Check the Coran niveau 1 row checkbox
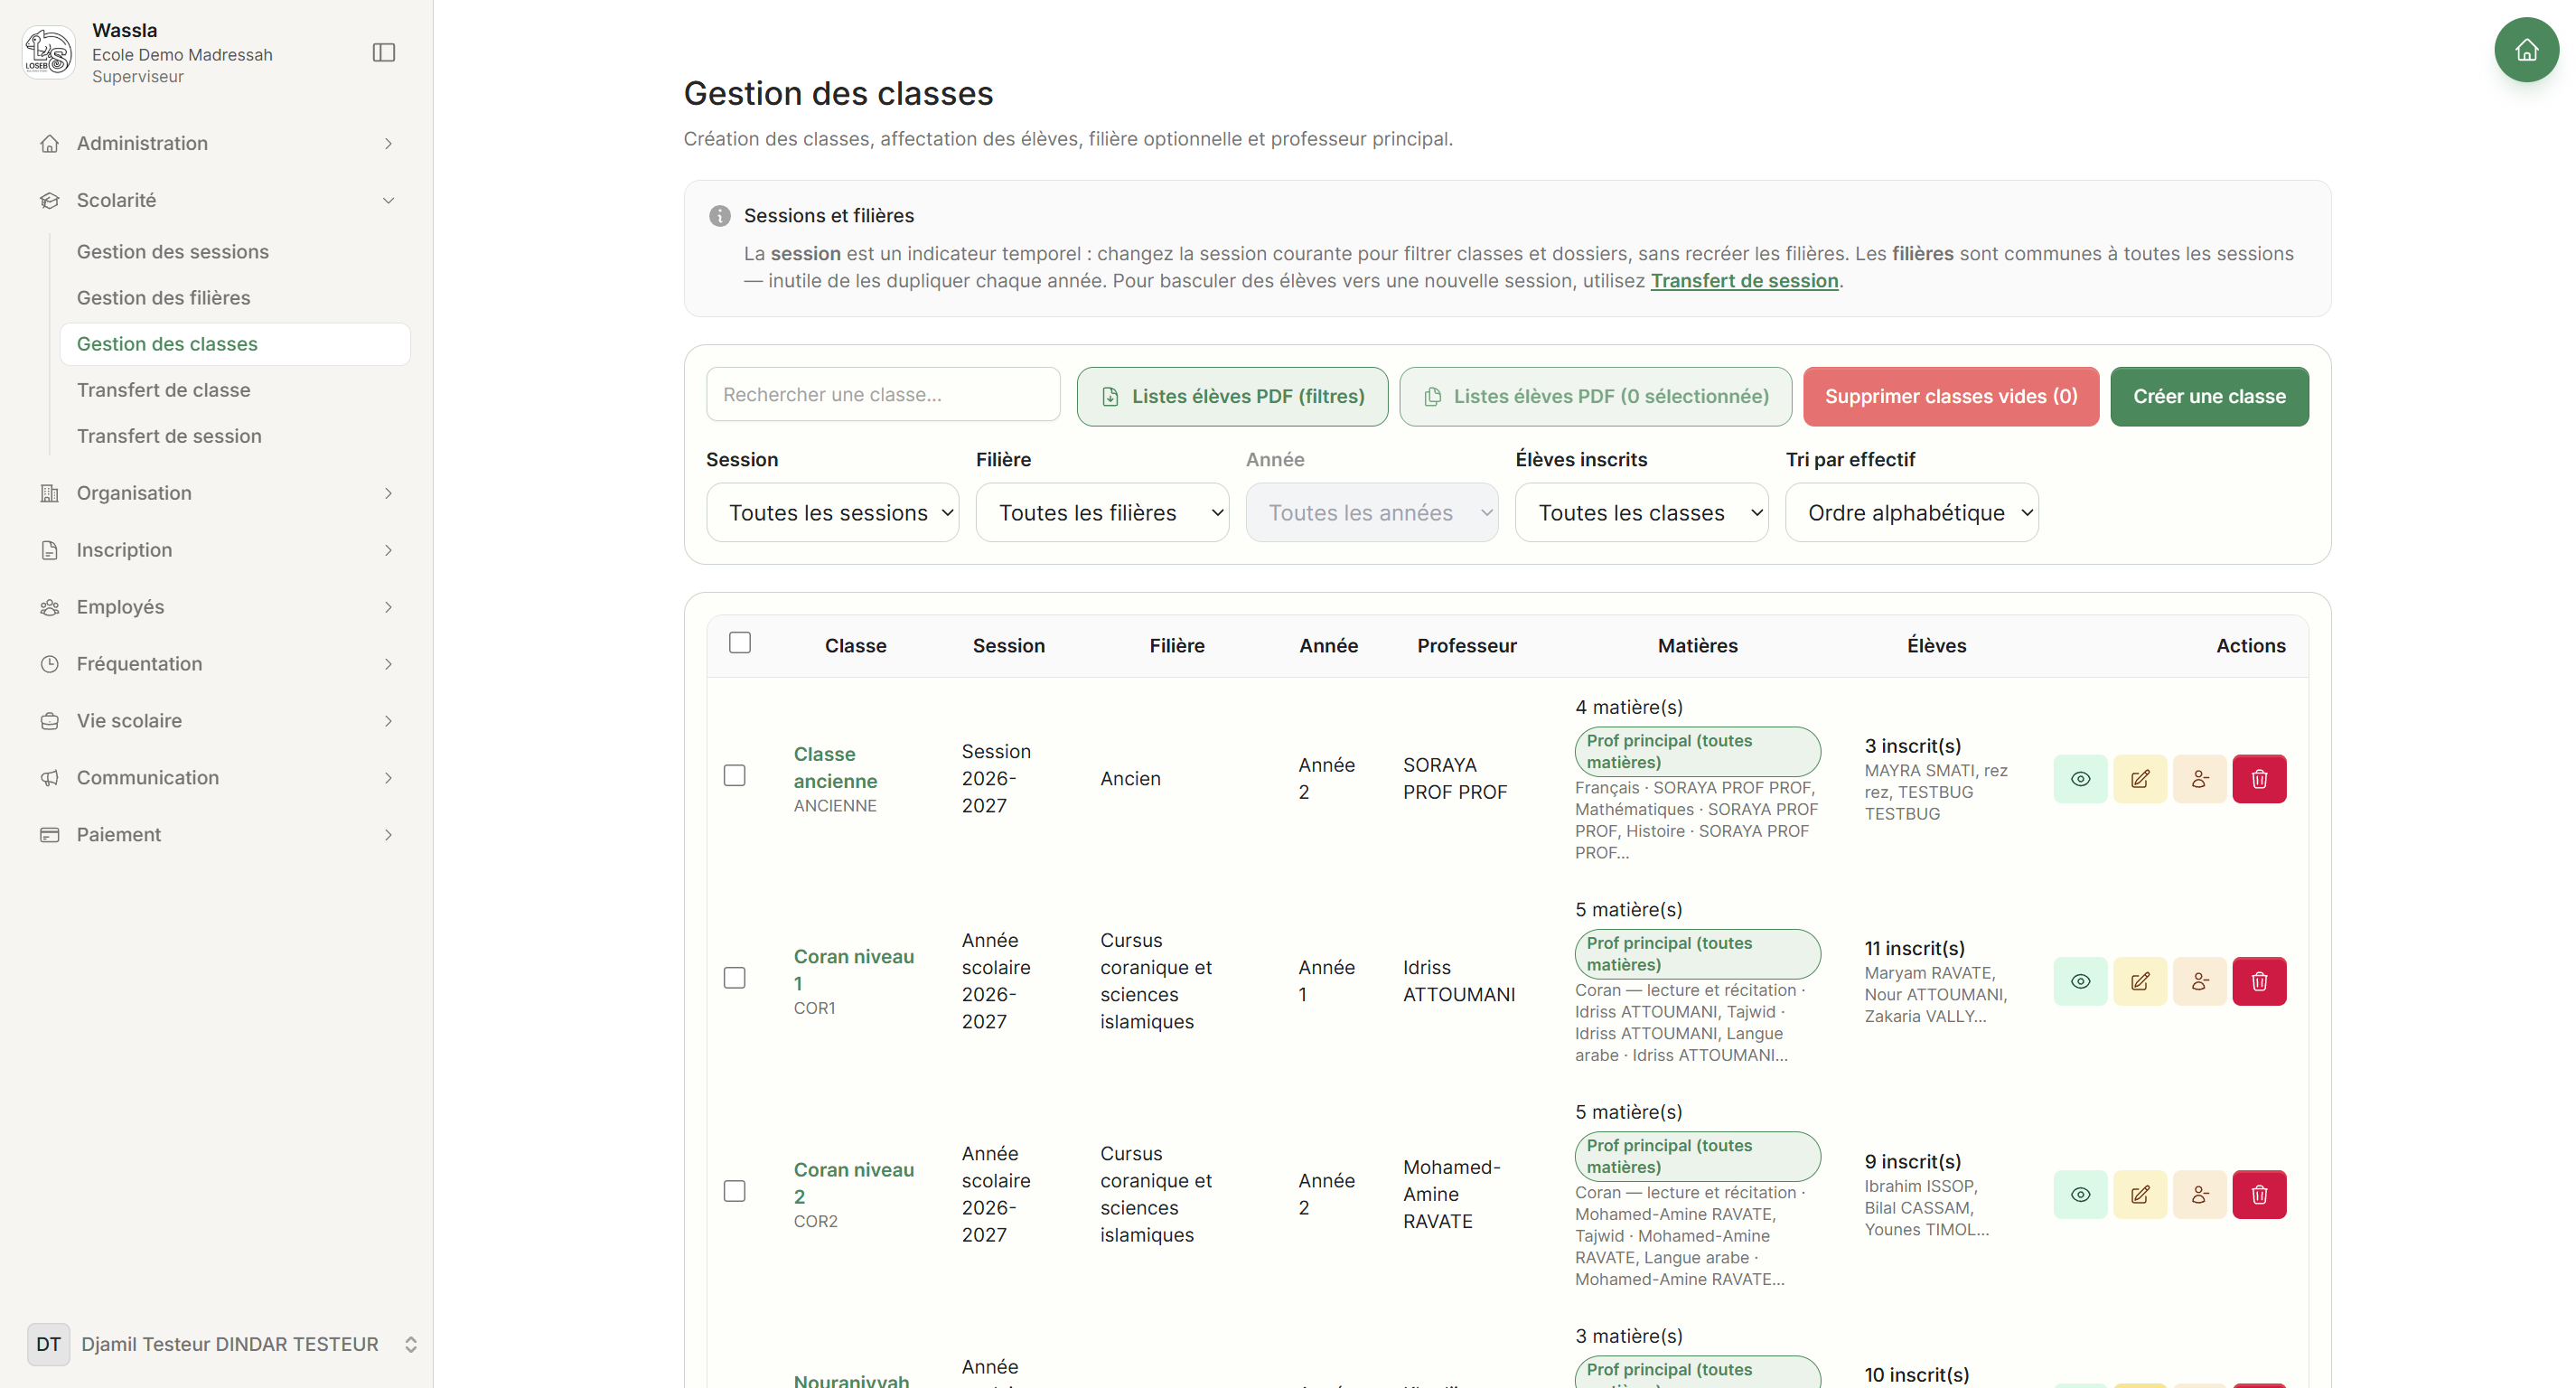Viewport: 2576px width, 1388px height. (x=735, y=978)
